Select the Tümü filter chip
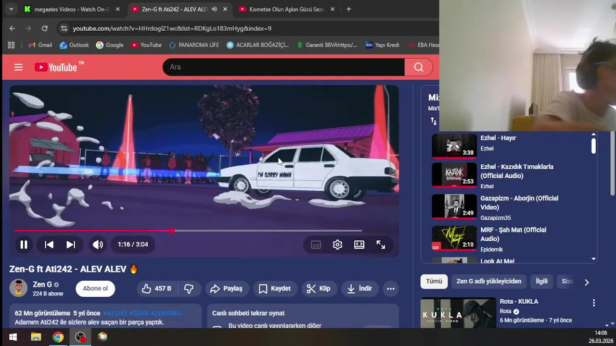 coord(434,282)
